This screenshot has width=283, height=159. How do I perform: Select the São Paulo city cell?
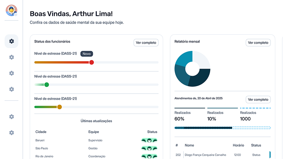coord(42,148)
